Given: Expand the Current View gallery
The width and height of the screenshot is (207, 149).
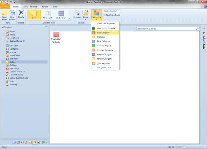Looking at the screenshot, I should (70, 19).
